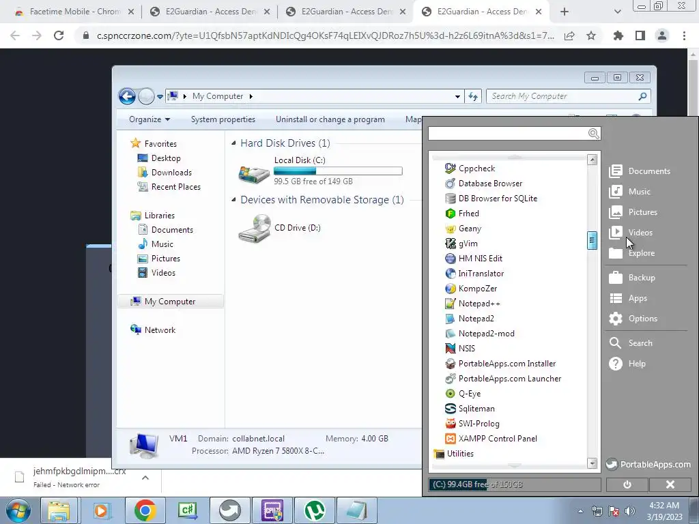Collapse the Hard Disk Drives group

233,143
